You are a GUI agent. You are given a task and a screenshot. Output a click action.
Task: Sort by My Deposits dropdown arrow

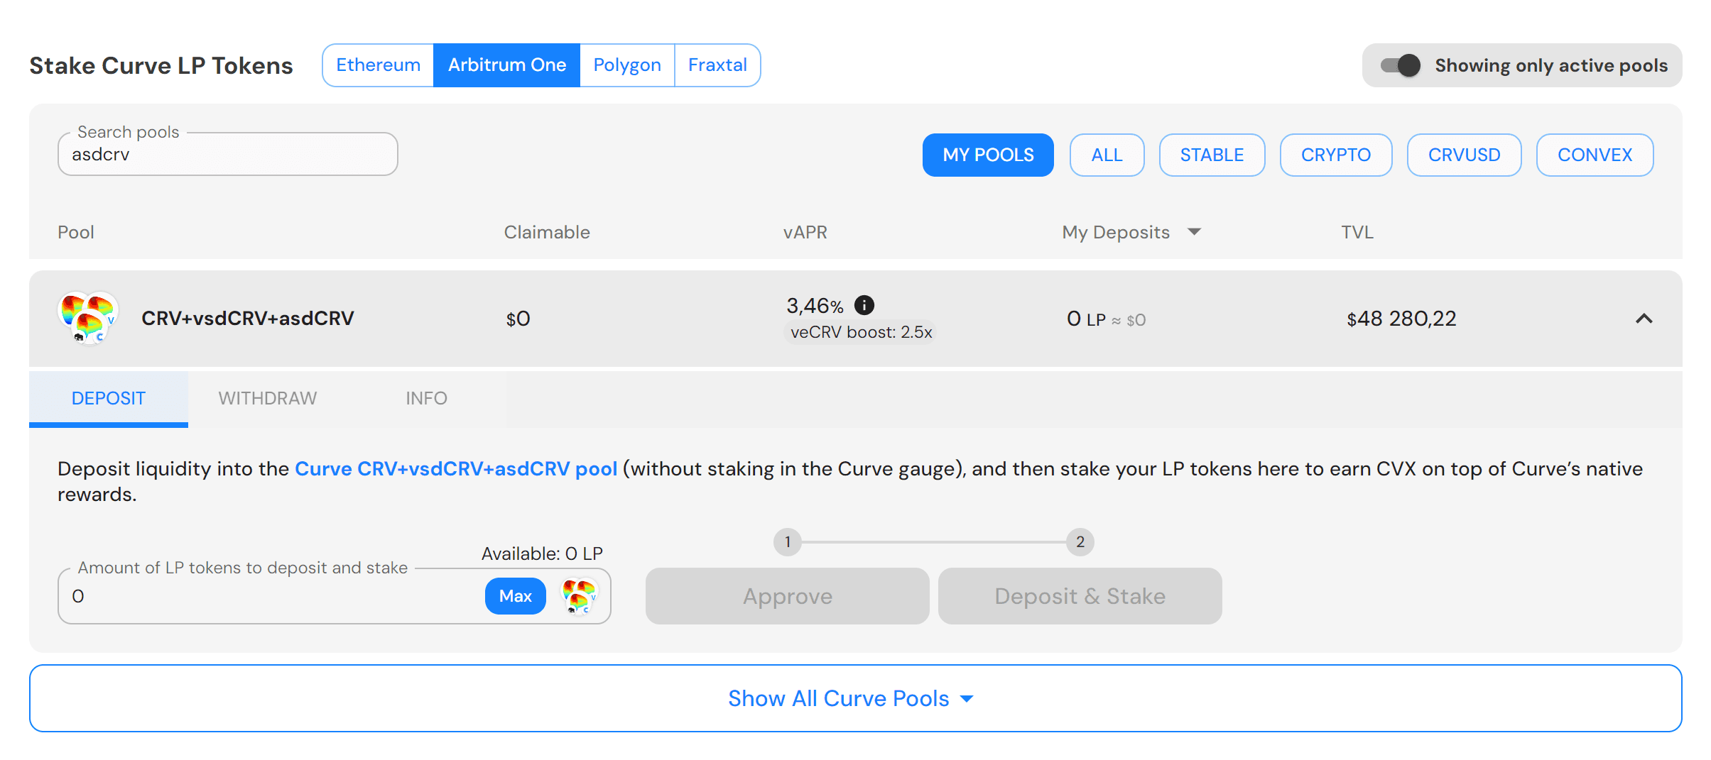click(1194, 232)
